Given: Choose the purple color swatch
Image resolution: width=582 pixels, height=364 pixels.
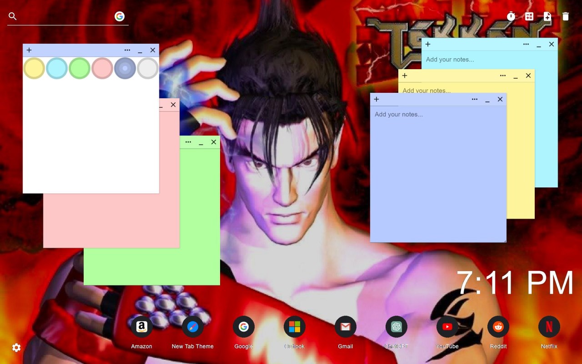Looking at the screenshot, I should (x=125, y=68).
